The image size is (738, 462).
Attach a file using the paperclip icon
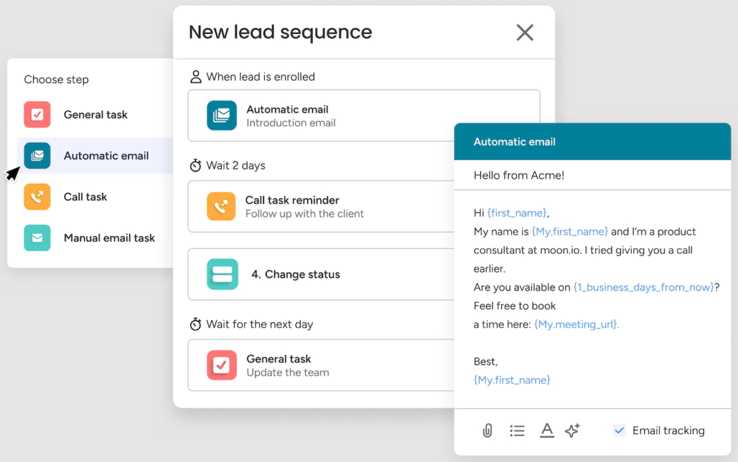point(487,431)
